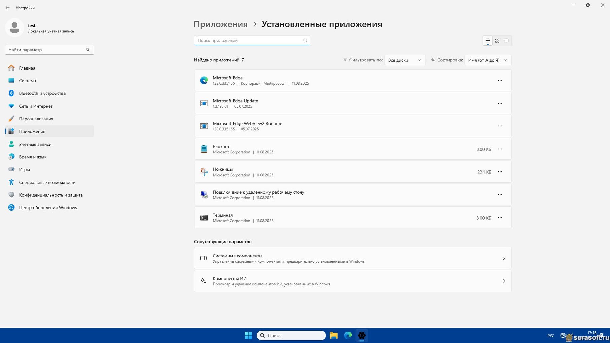Click the Сеть и Интернет Wi-Fi icon
Viewport: 610px width, 343px height.
pos(11,106)
